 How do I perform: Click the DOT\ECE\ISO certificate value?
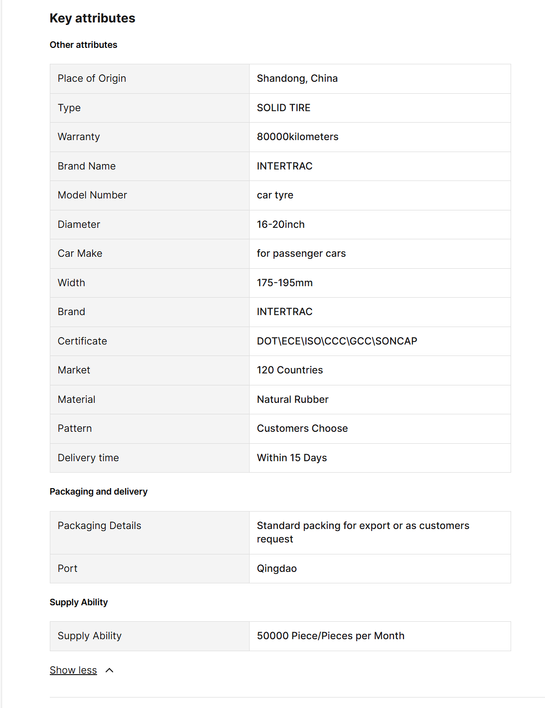tap(337, 341)
